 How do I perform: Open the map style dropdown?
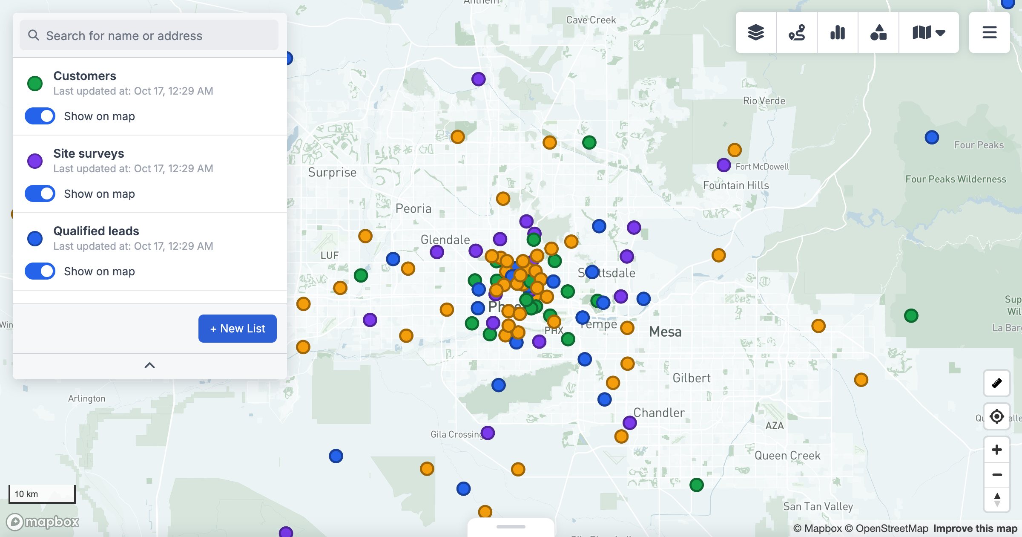point(929,32)
